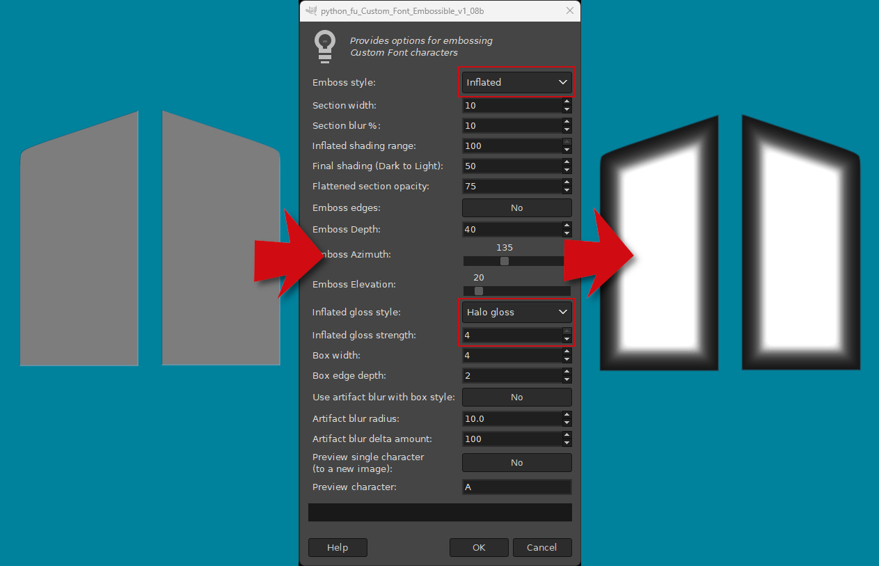The image size is (879, 566).
Task: Open the Emboss style dropdown
Action: [516, 82]
